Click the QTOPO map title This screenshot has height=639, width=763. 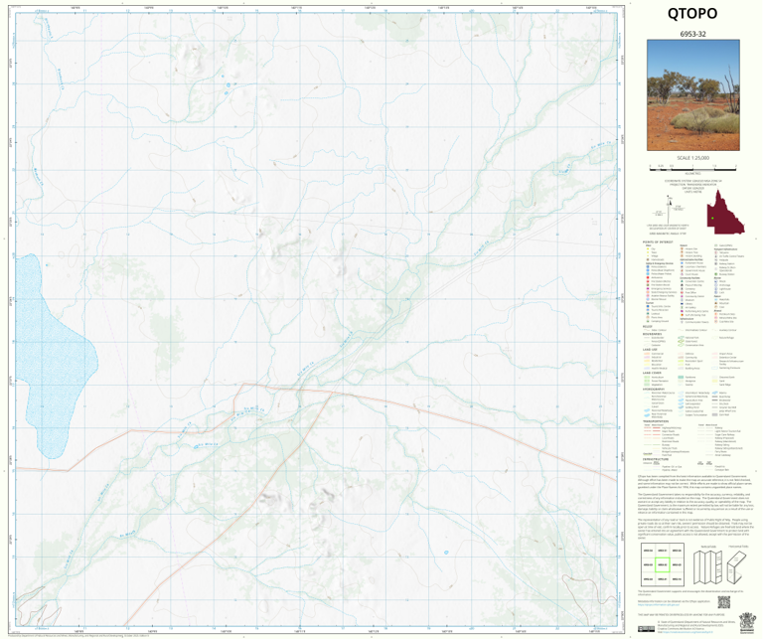[691, 13]
